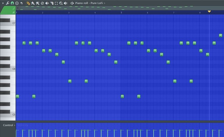The width and height of the screenshot is (224, 137).
Task: Click bar 8 in the timeline ruler
Action: tap(200, 13)
